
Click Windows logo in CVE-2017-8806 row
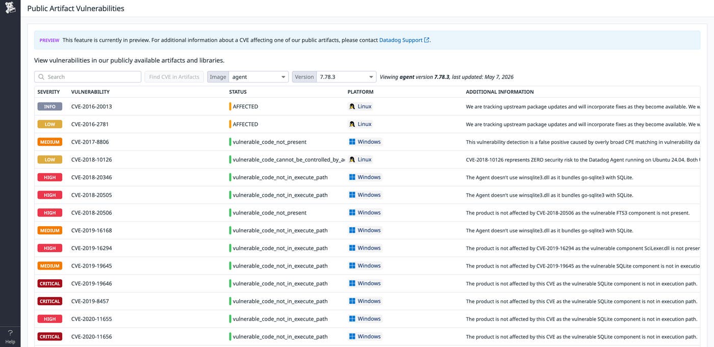352,142
